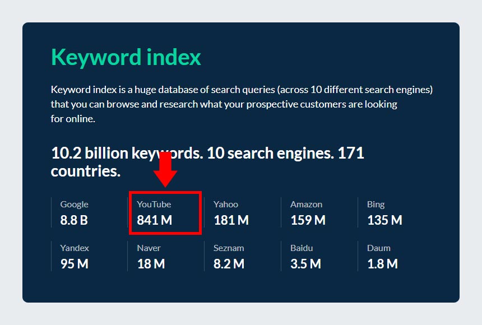Select the Baidu label

[302, 248]
